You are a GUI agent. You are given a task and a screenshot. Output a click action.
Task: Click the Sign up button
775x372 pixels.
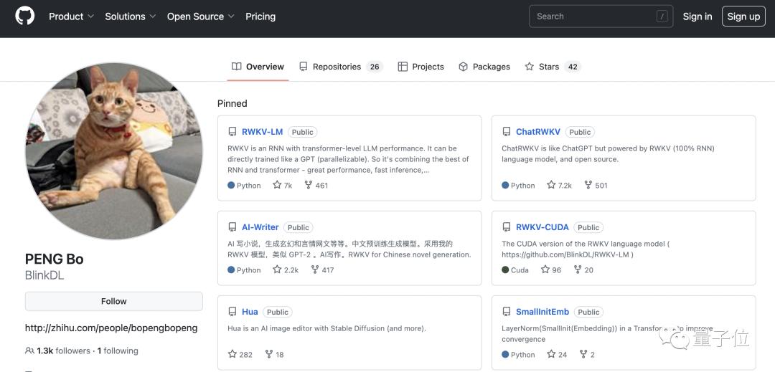pos(743,16)
